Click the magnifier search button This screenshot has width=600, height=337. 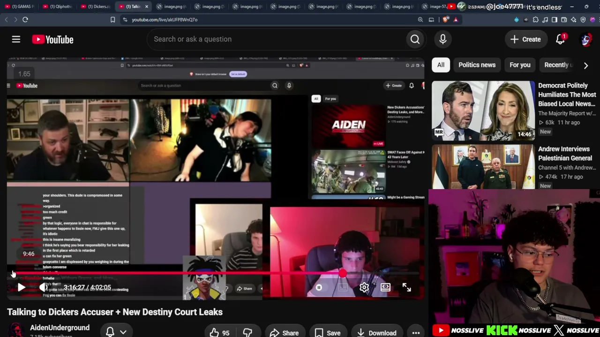[415, 39]
